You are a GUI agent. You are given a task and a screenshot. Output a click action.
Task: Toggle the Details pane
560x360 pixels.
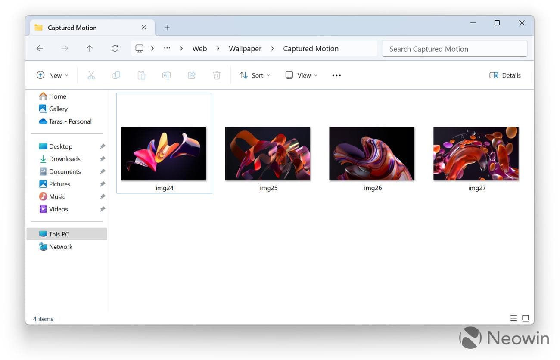coord(505,75)
